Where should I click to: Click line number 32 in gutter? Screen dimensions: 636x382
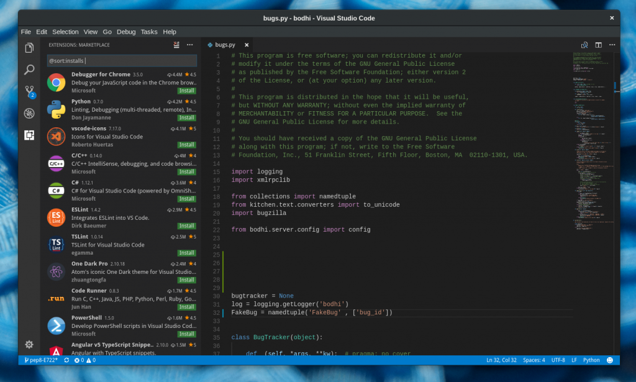216,313
